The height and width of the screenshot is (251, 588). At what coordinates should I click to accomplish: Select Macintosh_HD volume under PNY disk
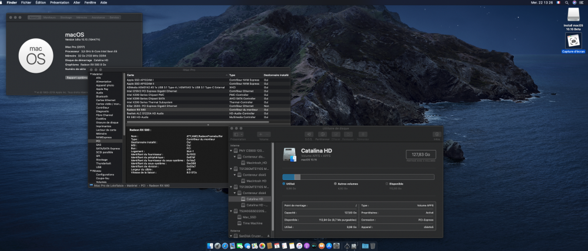256,163
